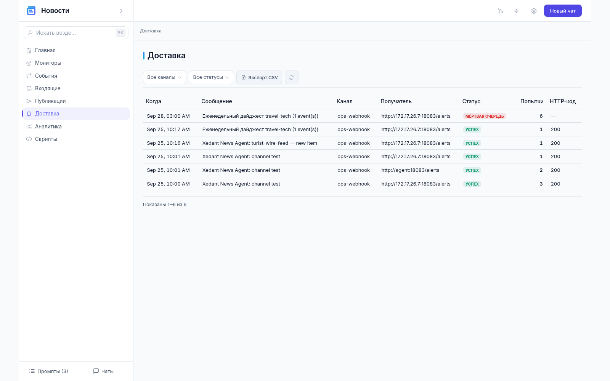This screenshot has height=381, width=610.
Task: Open Промпты (3) at sidebar bottom
Action: [49, 371]
